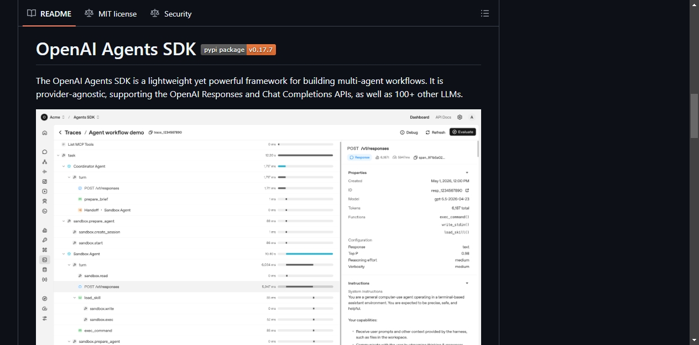Screen dimensions: 699x345
Task: Select the sandbox.create_session row
Action: (x=196, y=232)
